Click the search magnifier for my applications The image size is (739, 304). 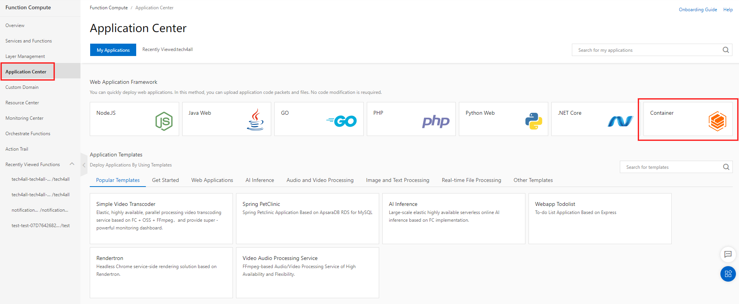(x=726, y=50)
